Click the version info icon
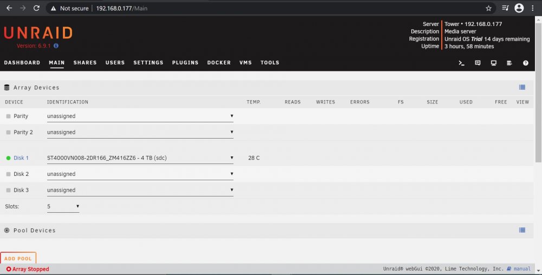Screen dimensions: 542x275 tap(56, 45)
